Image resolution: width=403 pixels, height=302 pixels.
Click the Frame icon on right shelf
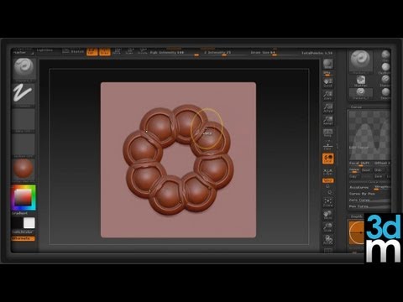[327, 202]
